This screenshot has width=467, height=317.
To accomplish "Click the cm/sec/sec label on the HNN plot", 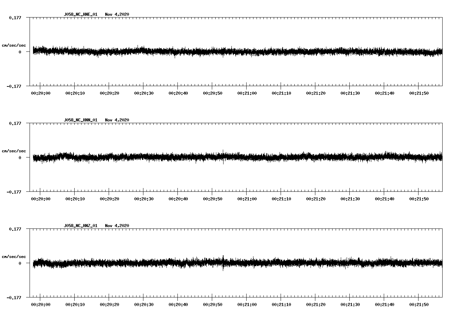I will 13,151.
